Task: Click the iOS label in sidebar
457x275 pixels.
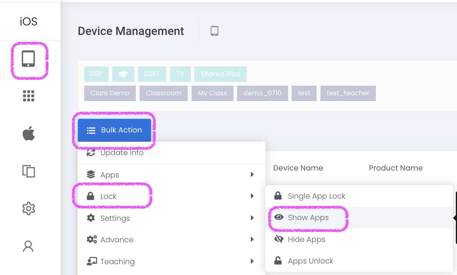Action: tap(28, 22)
